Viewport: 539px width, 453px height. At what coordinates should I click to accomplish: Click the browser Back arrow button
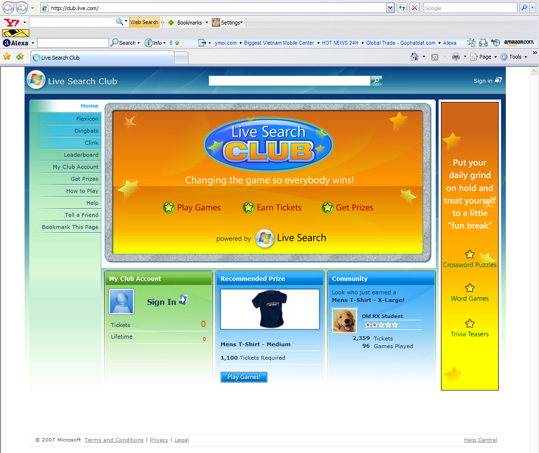point(9,8)
